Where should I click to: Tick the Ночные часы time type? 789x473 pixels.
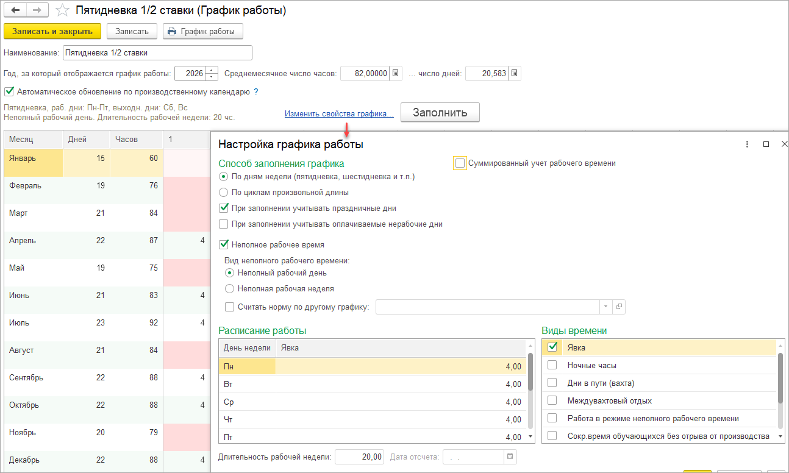[x=552, y=365]
